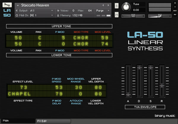Go to previous instrument with left arrow
The height and width of the screenshot is (124, 178).
103,5
